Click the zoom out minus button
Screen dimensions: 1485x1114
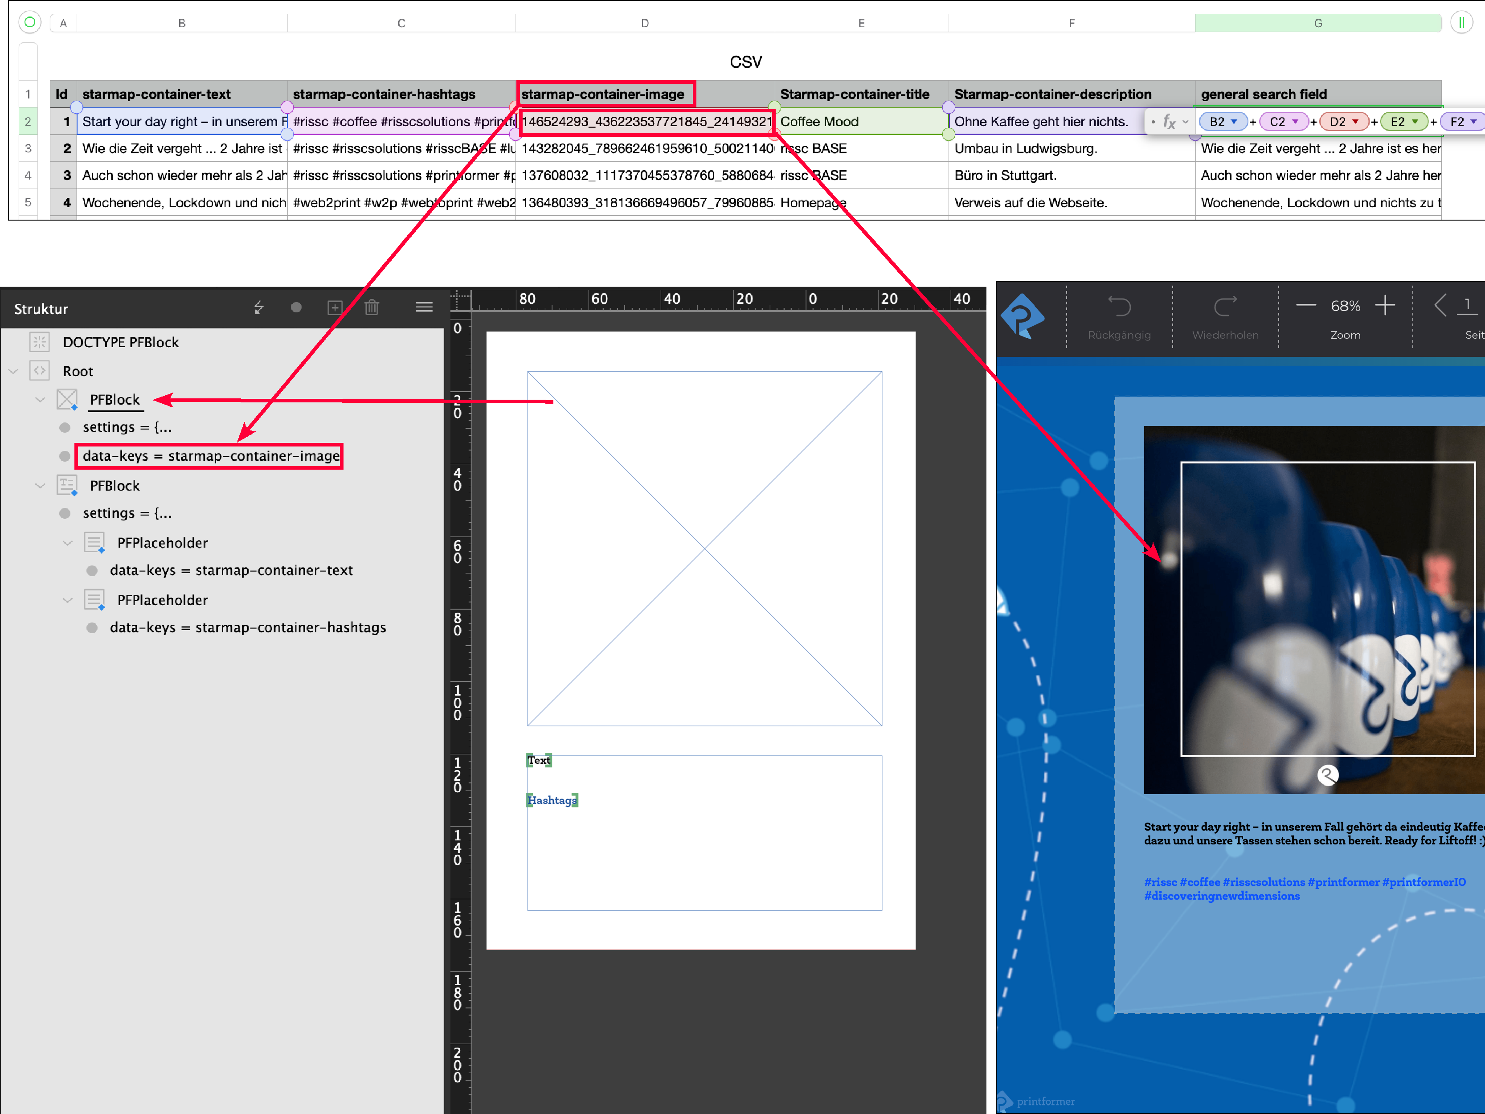[x=1305, y=306]
